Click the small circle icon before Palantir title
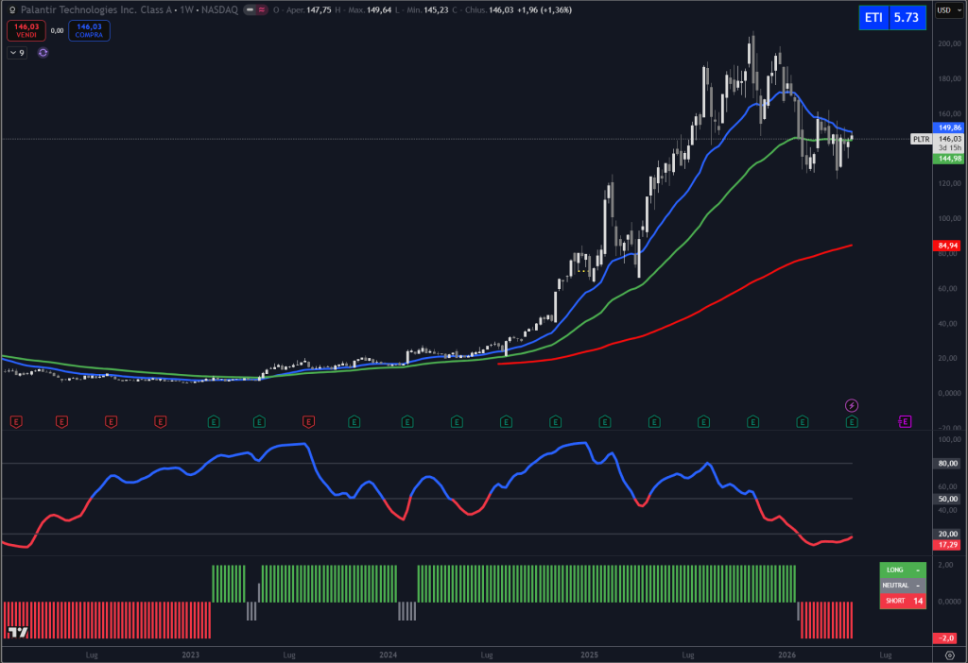968x663 pixels. [x=11, y=9]
